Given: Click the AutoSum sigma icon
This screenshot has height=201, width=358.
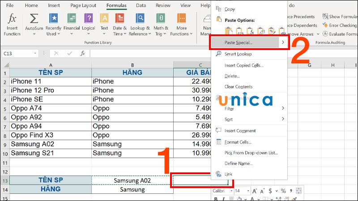Looking at the screenshot, I should pos(34,19).
